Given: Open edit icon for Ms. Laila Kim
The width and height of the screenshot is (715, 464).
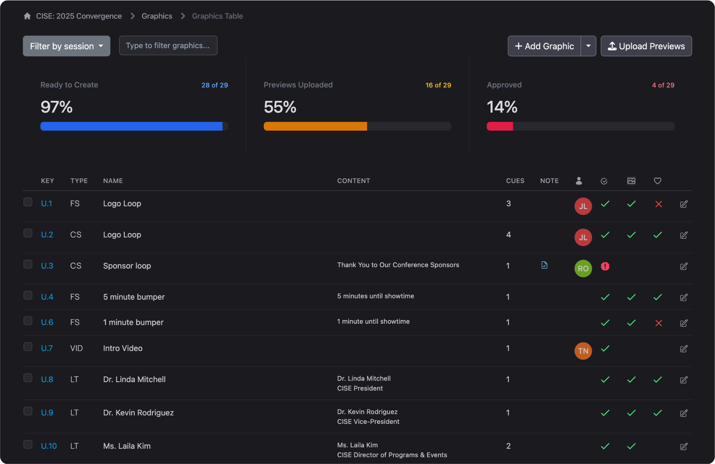Looking at the screenshot, I should pos(684,446).
